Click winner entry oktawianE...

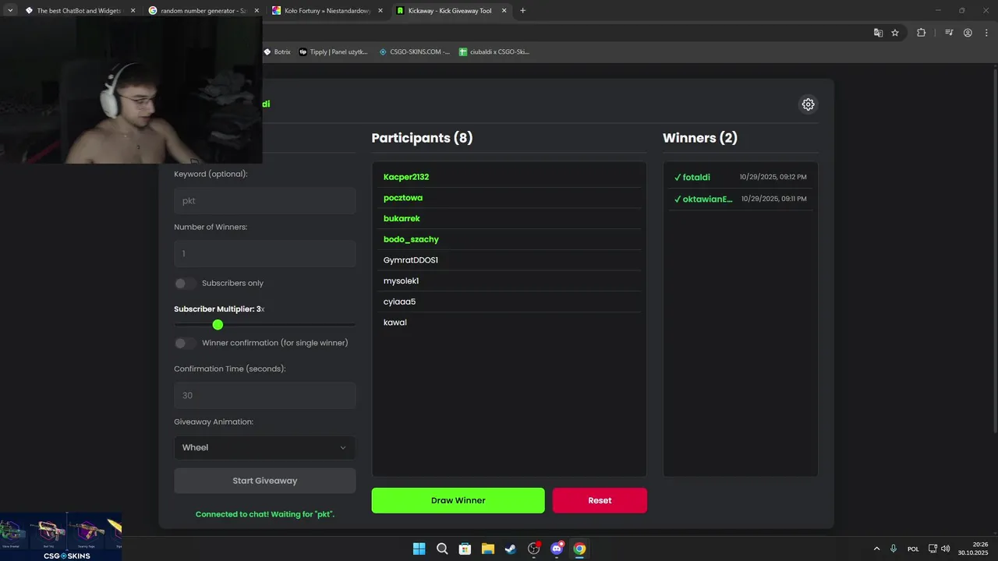740,199
